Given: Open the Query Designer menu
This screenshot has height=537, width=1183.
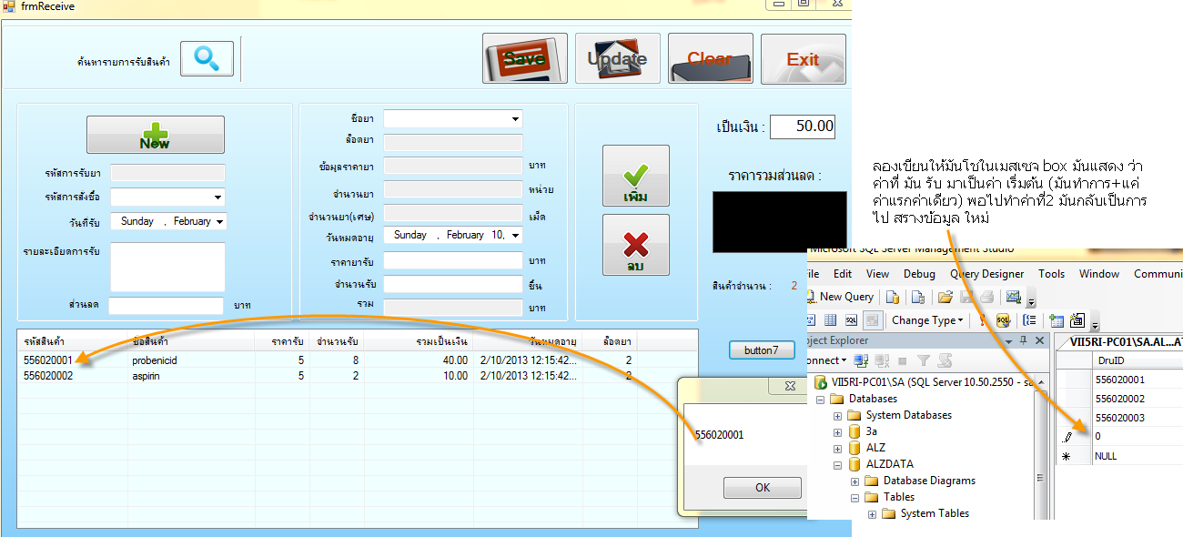Looking at the screenshot, I should [986, 273].
